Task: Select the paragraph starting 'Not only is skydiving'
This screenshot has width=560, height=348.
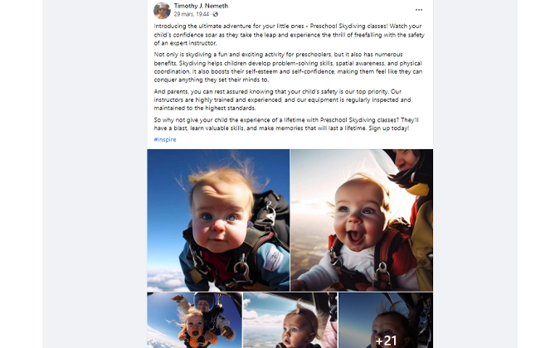Action: pos(288,67)
